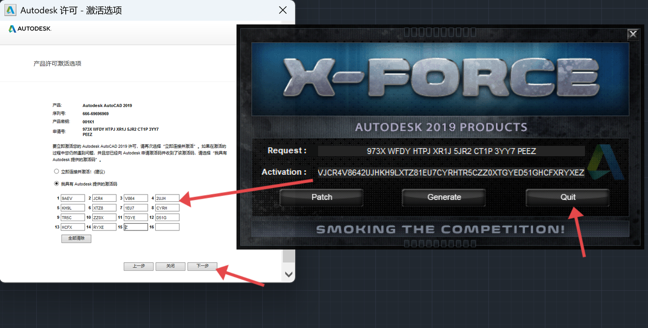Close the X-Force window with its X button
The image size is (648, 328).
tap(633, 34)
